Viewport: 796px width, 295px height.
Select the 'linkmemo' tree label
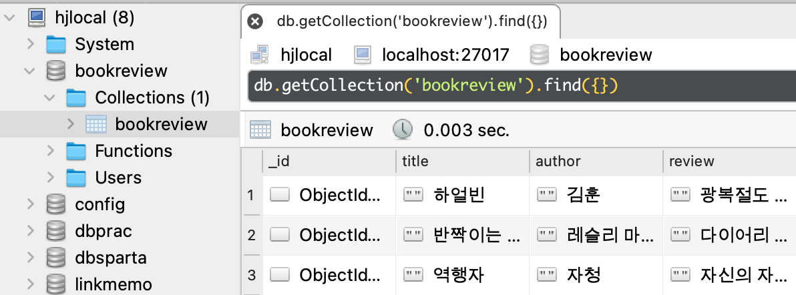point(114,284)
